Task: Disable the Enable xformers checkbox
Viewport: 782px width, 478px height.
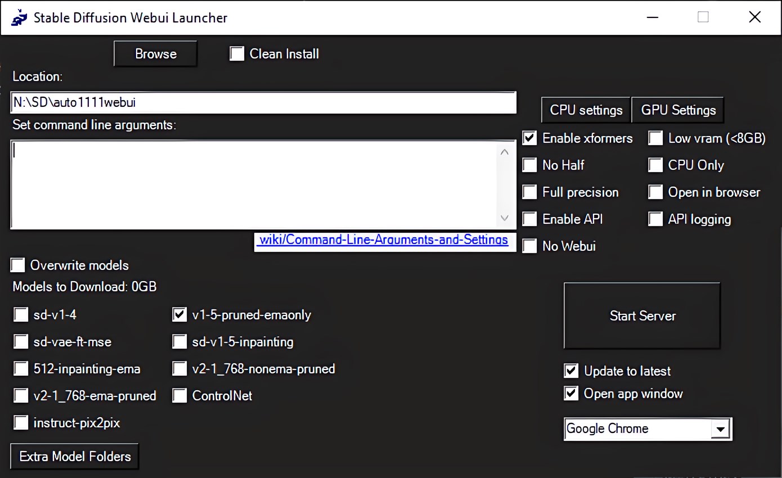Action: (x=530, y=138)
